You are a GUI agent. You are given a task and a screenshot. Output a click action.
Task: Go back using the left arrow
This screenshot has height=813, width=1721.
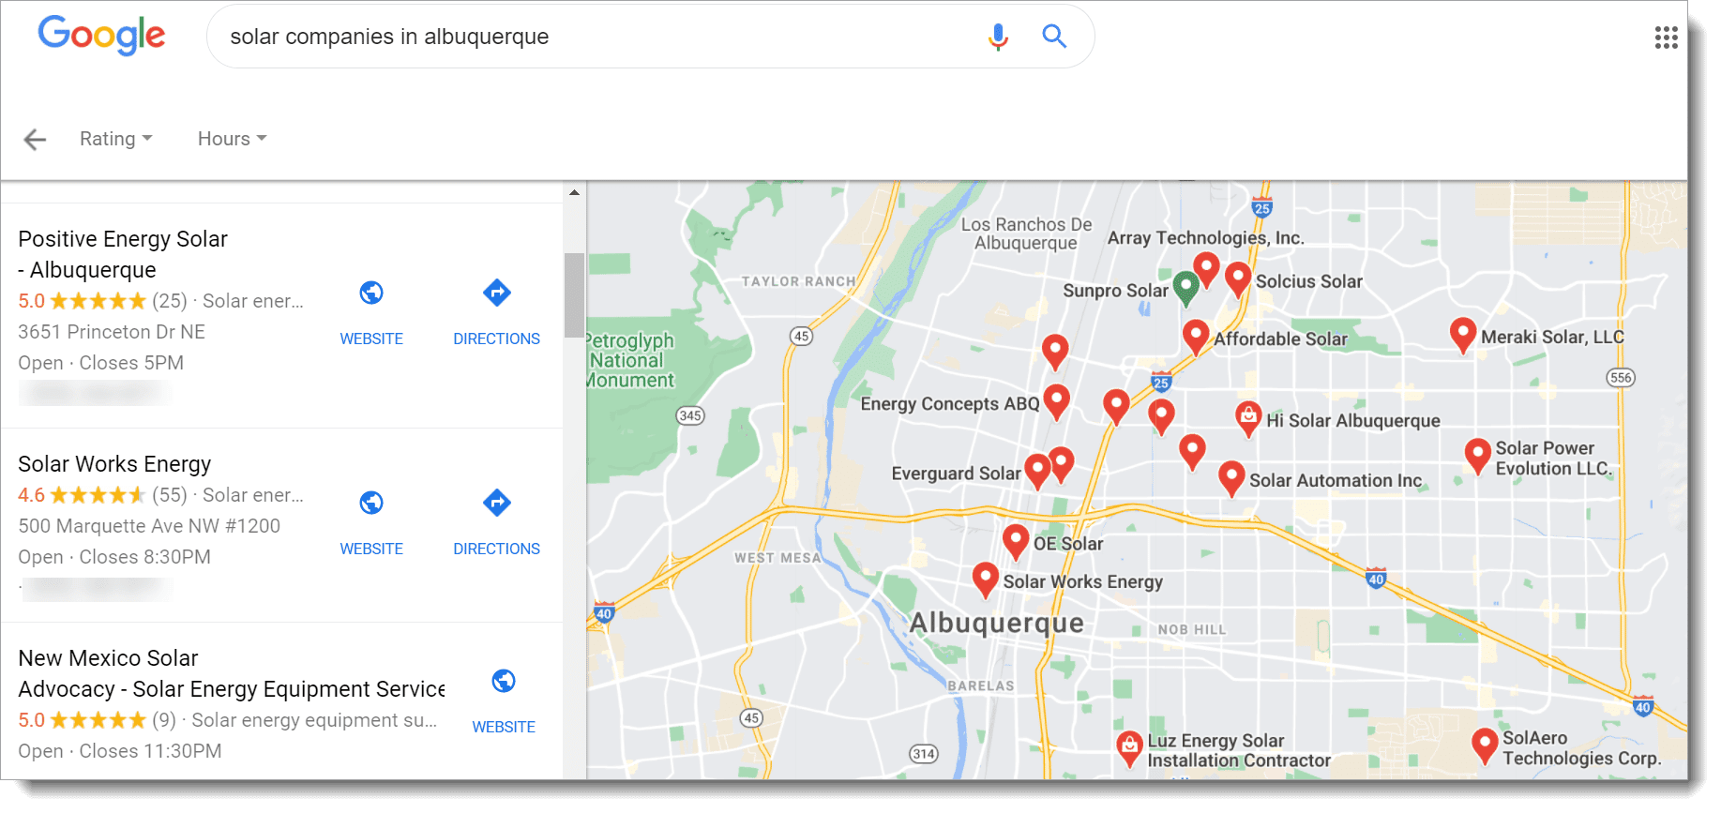pyautogui.click(x=35, y=139)
